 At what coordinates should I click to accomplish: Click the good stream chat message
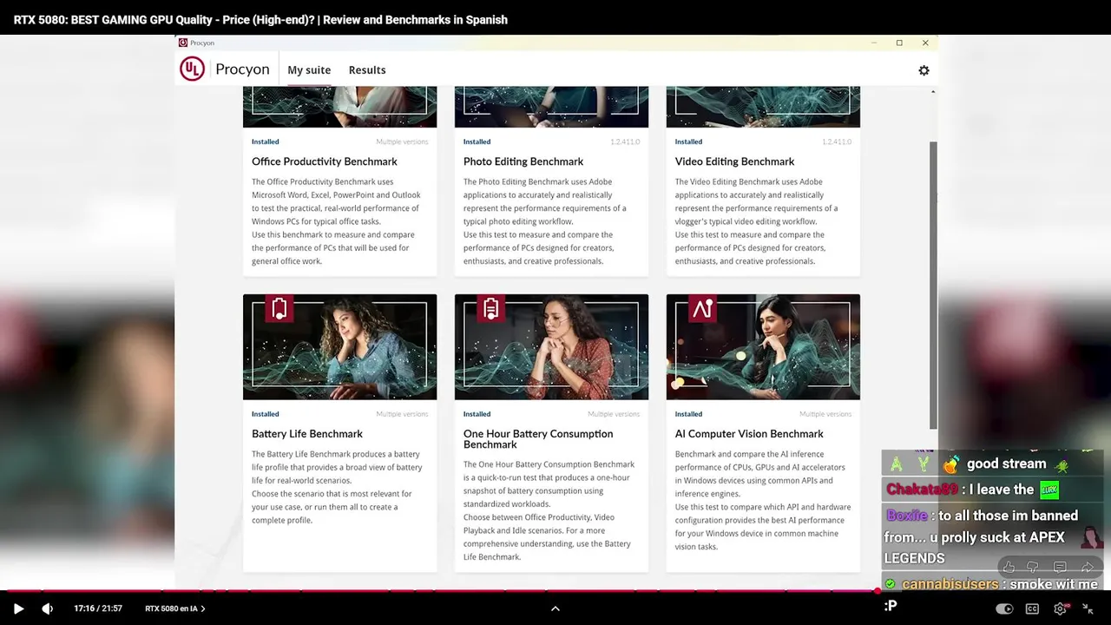(x=1007, y=464)
